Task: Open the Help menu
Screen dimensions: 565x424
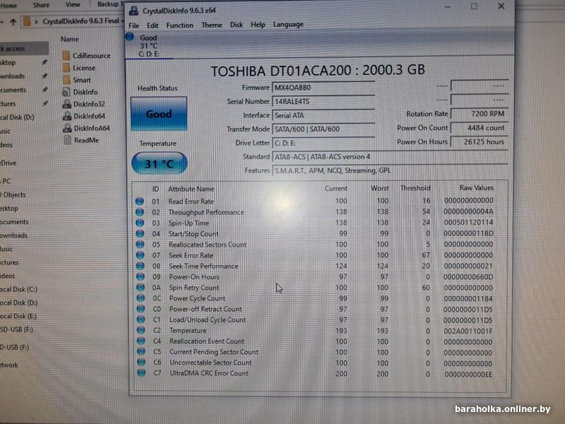Action: [x=258, y=25]
